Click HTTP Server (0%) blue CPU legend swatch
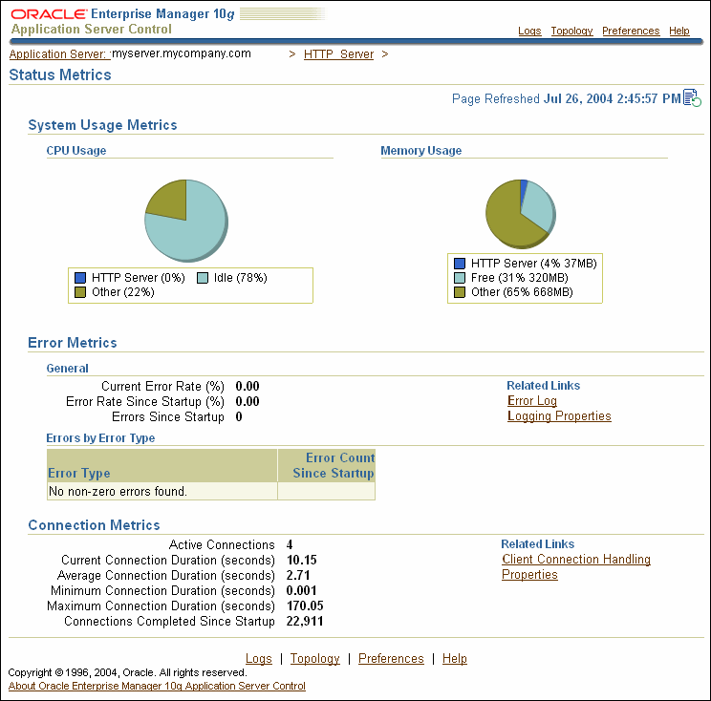 click(80, 278)
